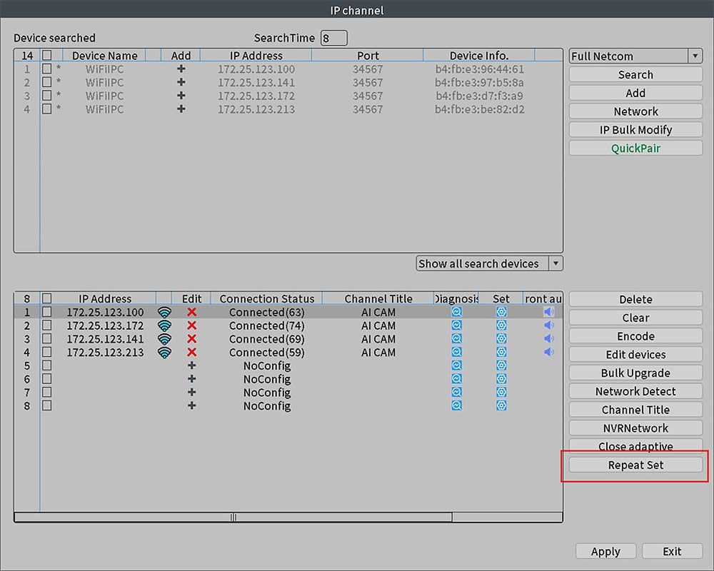Click WiFi signal icon for 172.25.123.172
Image resolution: width=714 pixels, height=571 pixels.
[164, 325]
